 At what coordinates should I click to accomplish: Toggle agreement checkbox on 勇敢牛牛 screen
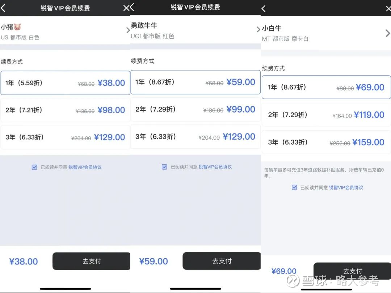[164, 167]
